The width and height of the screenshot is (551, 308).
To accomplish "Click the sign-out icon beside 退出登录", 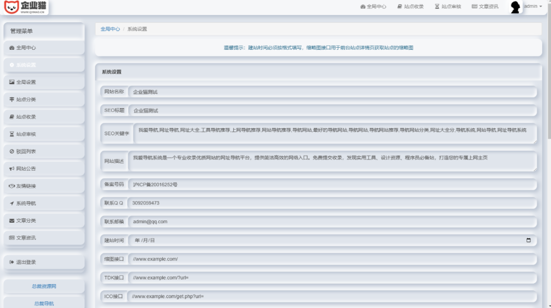I will click(x=12, y=262).
